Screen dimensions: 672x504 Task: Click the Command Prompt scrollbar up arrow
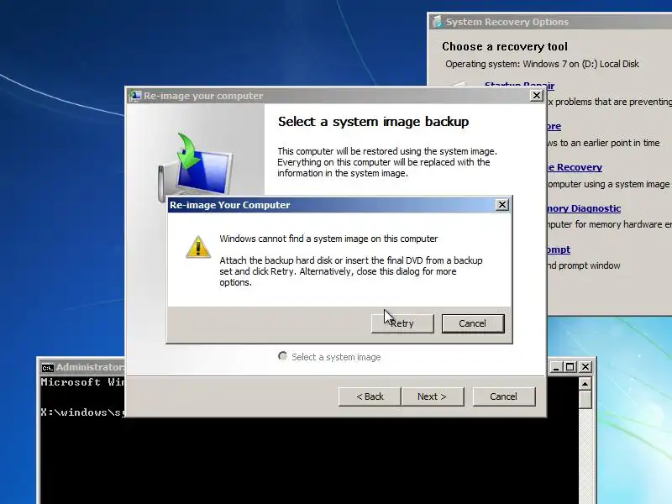click(585, 384)
